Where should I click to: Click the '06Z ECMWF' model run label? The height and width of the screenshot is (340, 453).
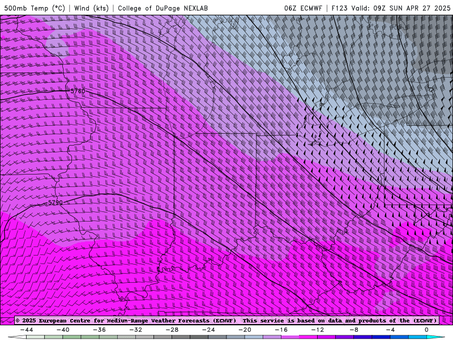[x=303, y=8]
